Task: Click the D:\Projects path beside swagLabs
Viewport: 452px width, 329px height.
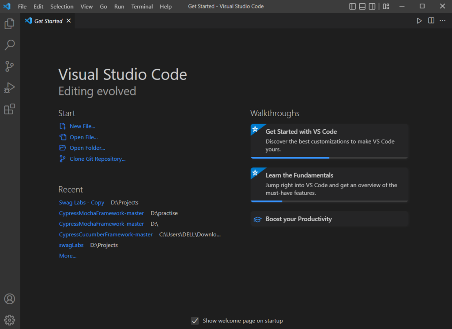Action: (104, 245)
